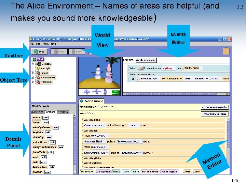Expand the Snowman node in object tree
Image resolution: width=246 pixels, height=184 pixels.
[33, 82]
